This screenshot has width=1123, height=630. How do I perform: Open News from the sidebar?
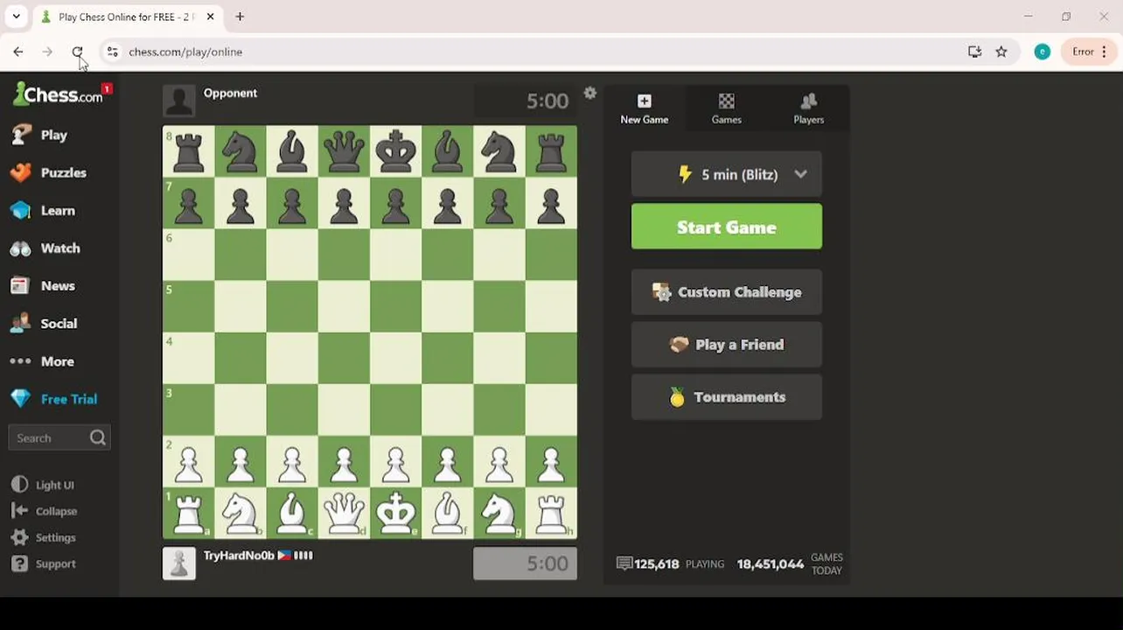point(42,285)
